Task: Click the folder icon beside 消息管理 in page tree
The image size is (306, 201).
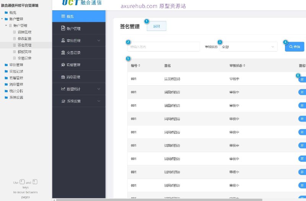Action: 6,84
